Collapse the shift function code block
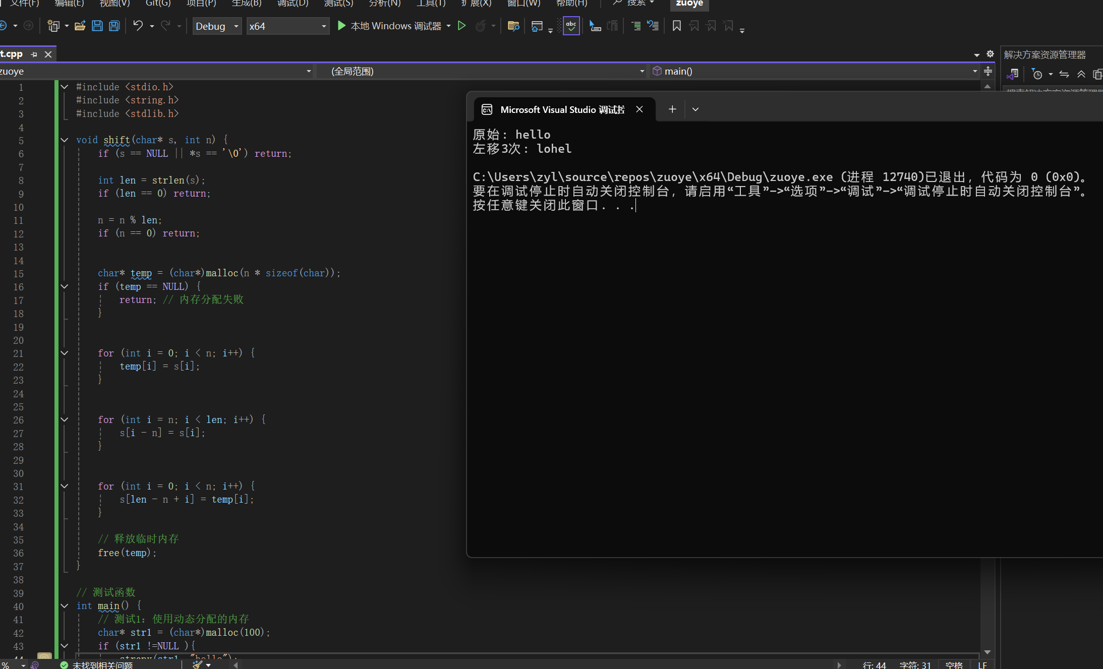This screenshot has width=1103, height=669. pos(65,140)
